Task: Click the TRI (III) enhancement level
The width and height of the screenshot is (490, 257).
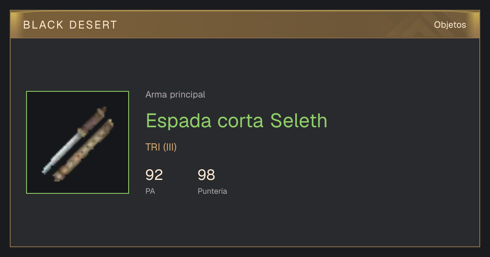Action: 161,147
